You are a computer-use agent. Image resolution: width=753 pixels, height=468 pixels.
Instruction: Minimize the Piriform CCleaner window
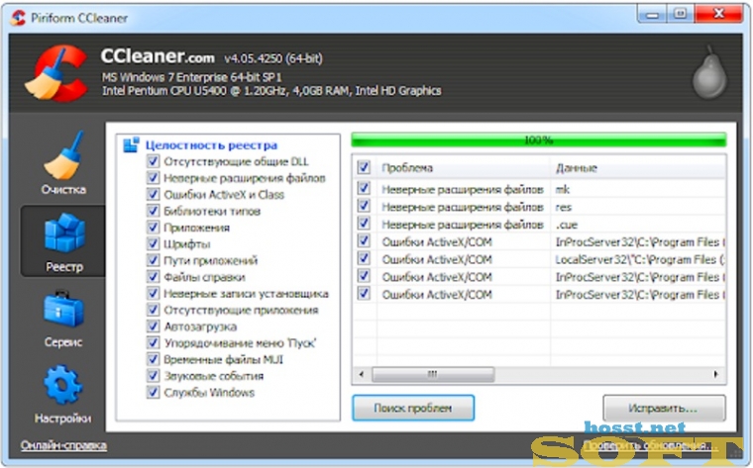652,15
